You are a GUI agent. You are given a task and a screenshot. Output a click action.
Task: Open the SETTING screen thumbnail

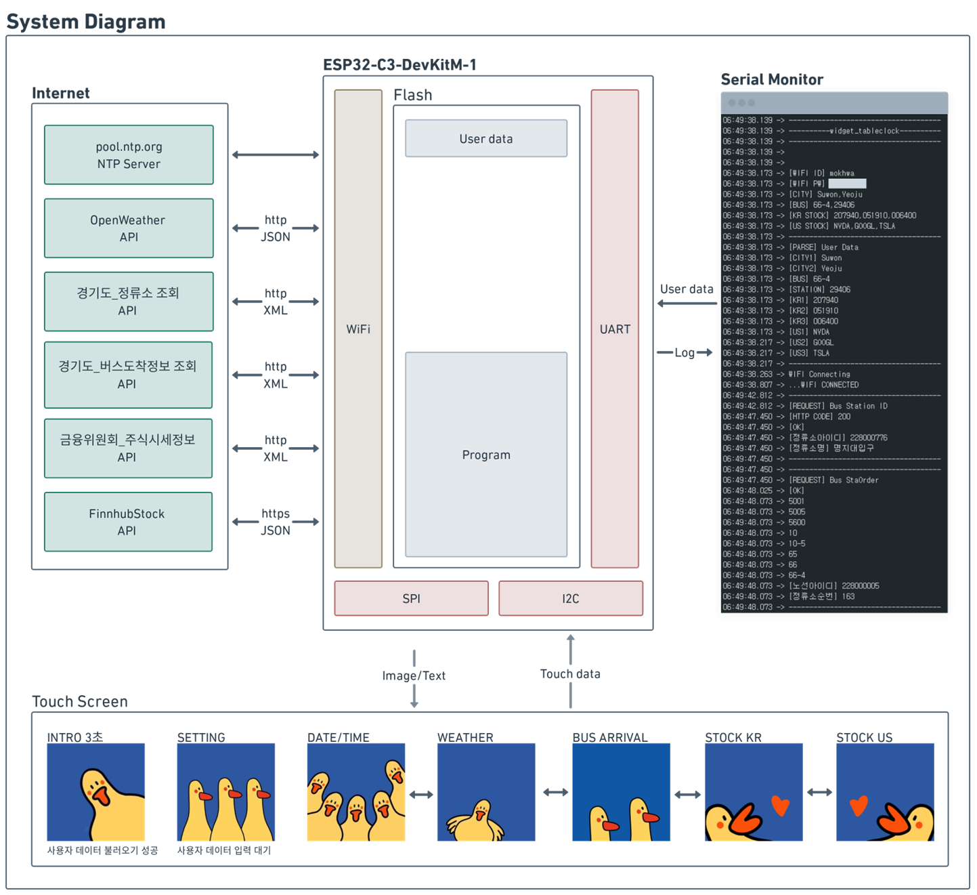pos(225,792)
